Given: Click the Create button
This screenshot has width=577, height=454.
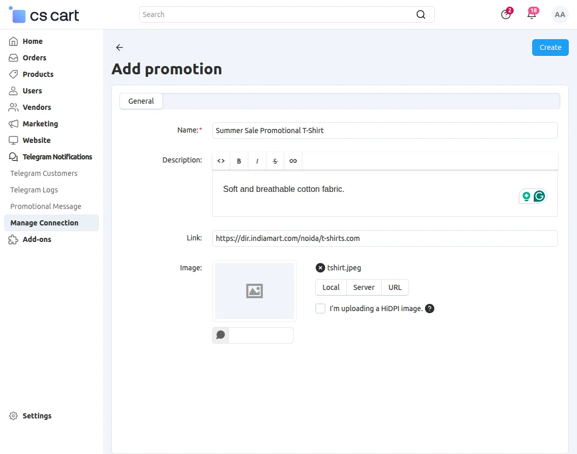Looking at the screenshot, I should coord(550,47).
